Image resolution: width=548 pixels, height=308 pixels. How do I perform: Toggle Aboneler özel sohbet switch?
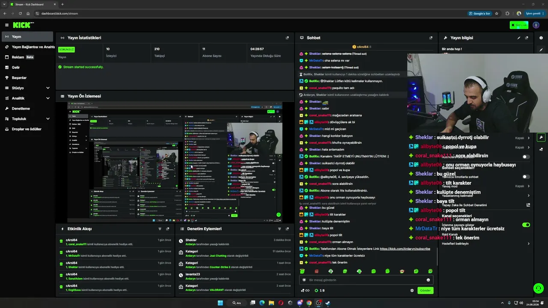526,157
